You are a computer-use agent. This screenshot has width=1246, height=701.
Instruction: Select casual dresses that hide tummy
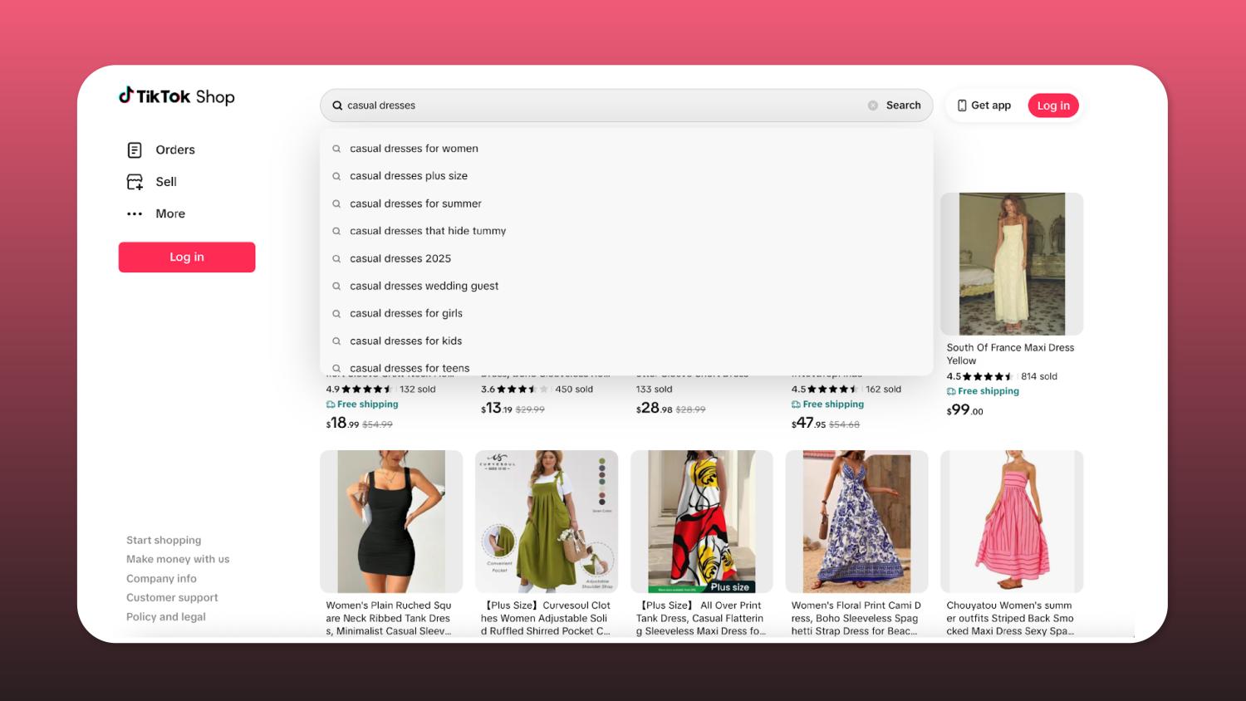pos(427,231)
